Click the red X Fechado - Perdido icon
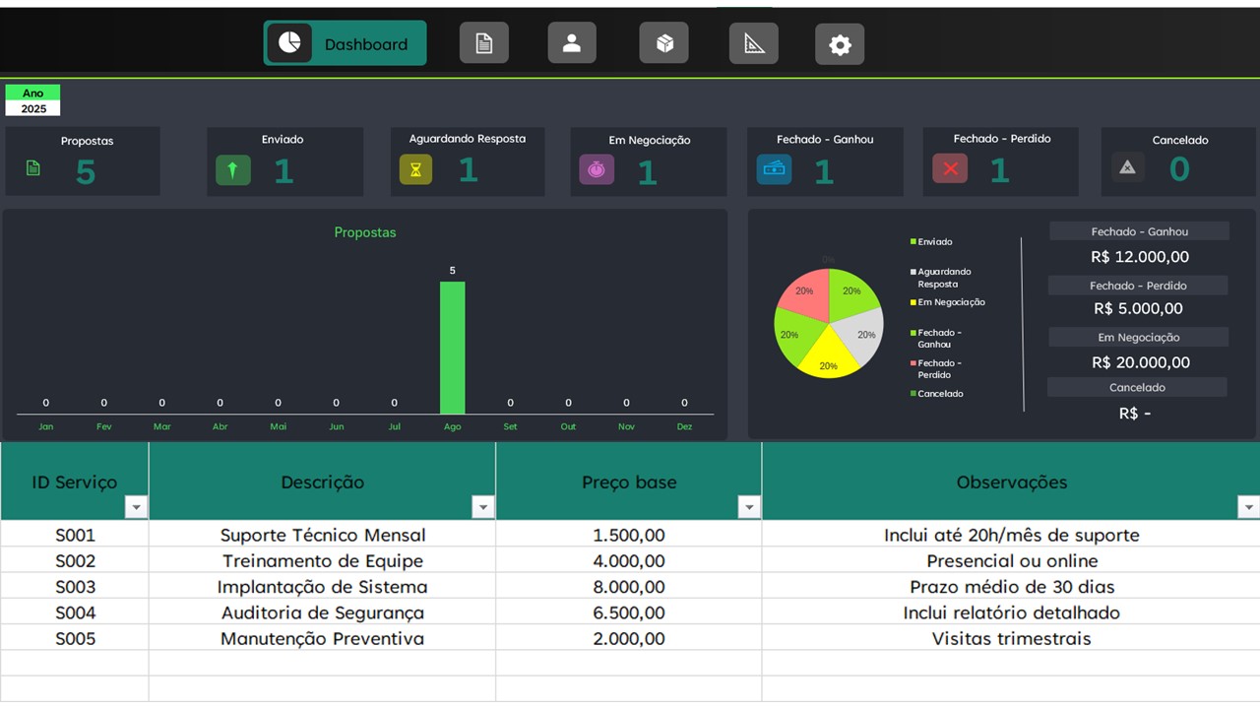 [x=950, y=169]
